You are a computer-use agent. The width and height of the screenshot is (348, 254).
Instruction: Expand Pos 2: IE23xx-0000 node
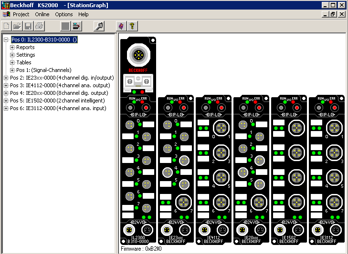(6, 78)
